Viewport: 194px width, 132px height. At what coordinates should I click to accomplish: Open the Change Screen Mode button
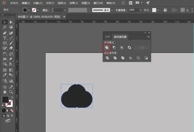8,121
